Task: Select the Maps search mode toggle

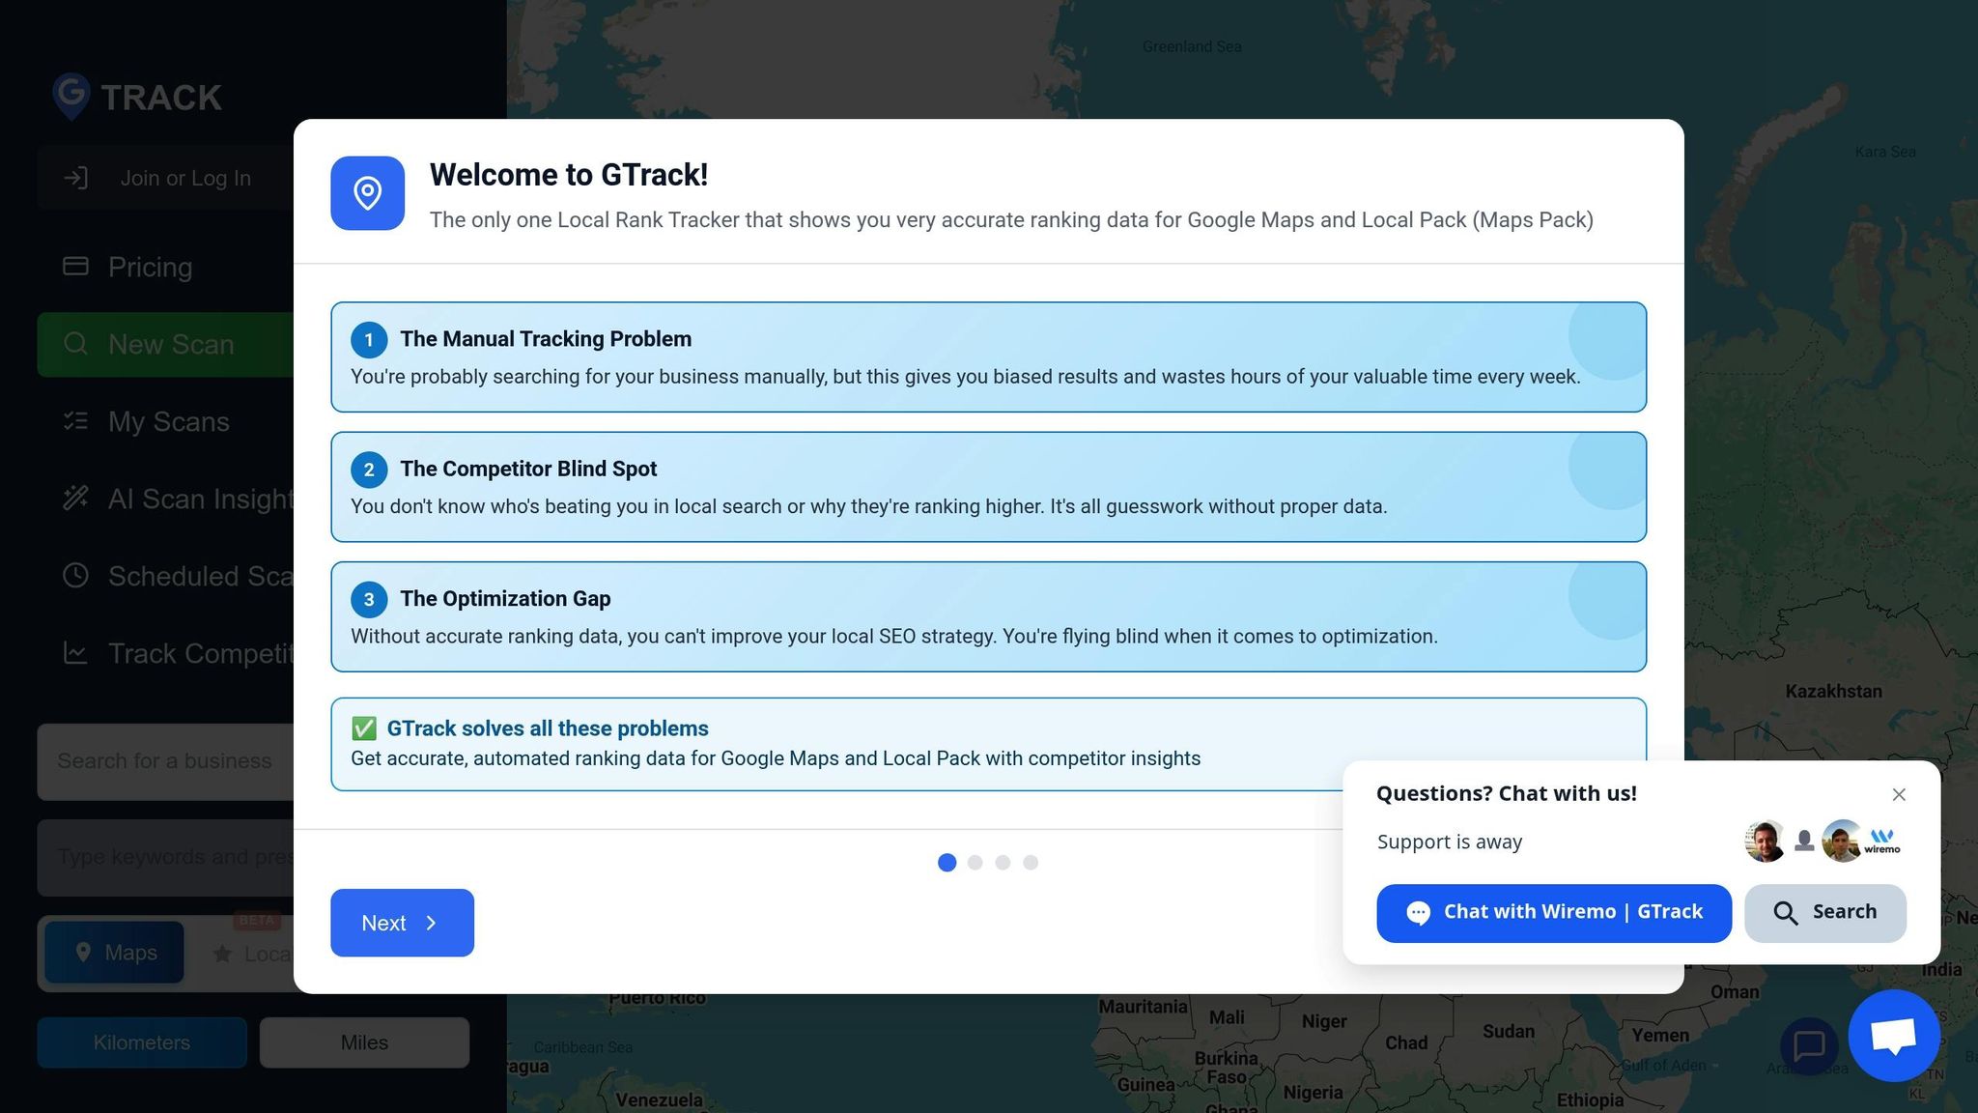Action: tap(115, 953)
